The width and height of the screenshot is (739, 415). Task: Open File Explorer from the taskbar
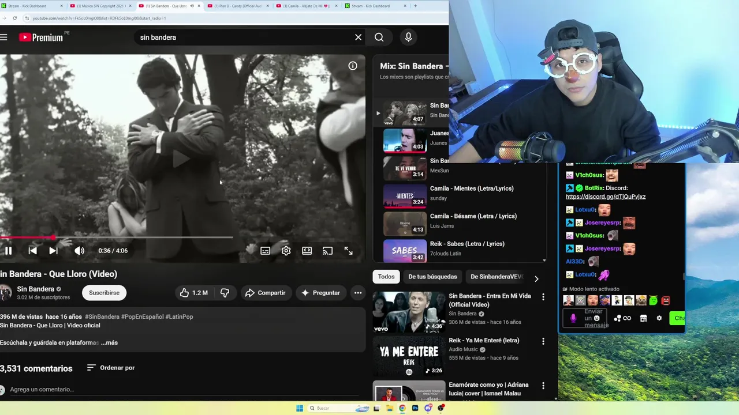click(390, 408)
